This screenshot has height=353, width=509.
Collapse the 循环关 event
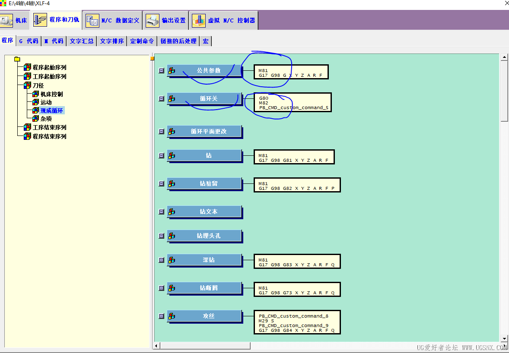pyautogui.click(x=161, y=98)
